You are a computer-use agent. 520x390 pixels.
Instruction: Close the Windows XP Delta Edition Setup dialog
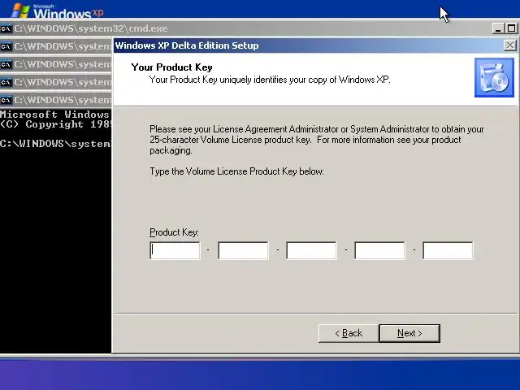tap(510, 45)
